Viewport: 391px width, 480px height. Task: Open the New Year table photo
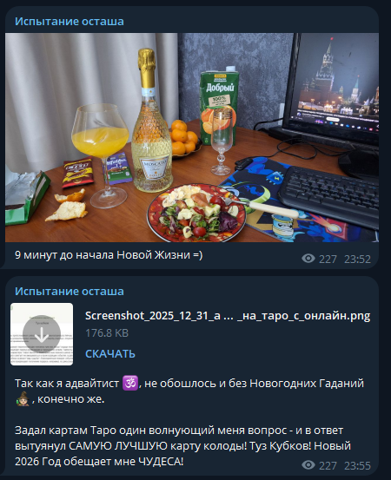tap(192, 137)
